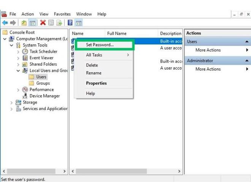Image resolution: width=251 pixels, height=182 pixels.
Task: Click the red Delete X toolbar icon
Action: tap(43, 23)
